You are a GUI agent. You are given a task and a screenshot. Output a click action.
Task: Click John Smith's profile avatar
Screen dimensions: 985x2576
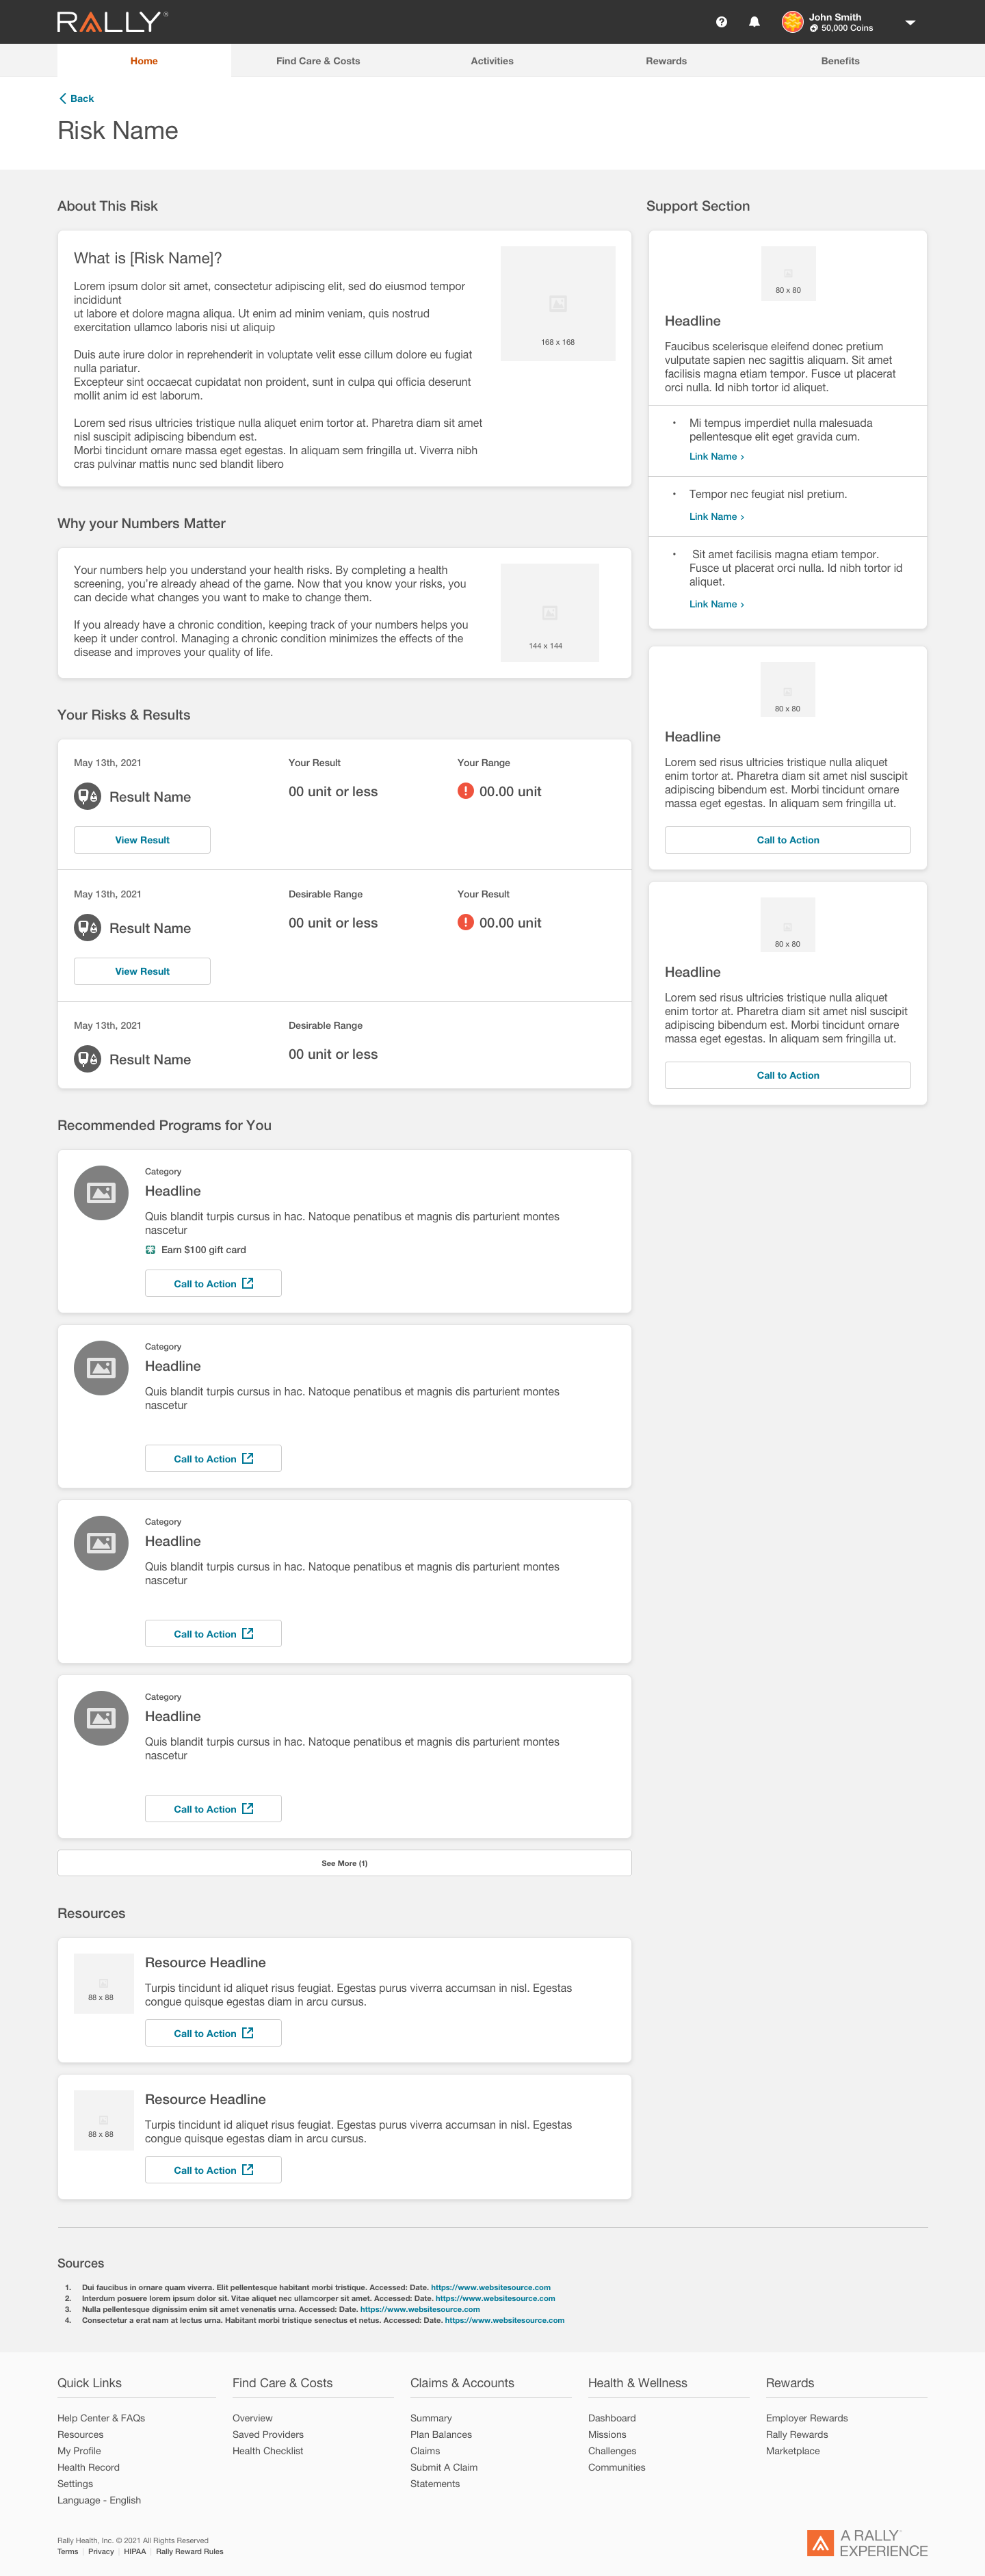tap(792, 22)
